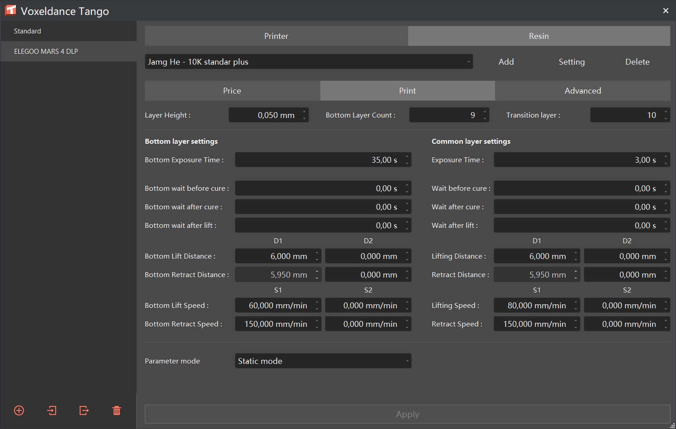The width and height of the screenshot is (676, 429).
Task: Expand the Parameter mode dropdown
Action: click(323, 361)
